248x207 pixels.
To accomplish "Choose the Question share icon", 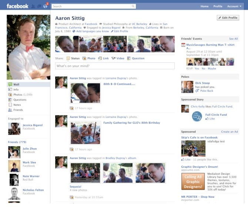I will point(129,58).
